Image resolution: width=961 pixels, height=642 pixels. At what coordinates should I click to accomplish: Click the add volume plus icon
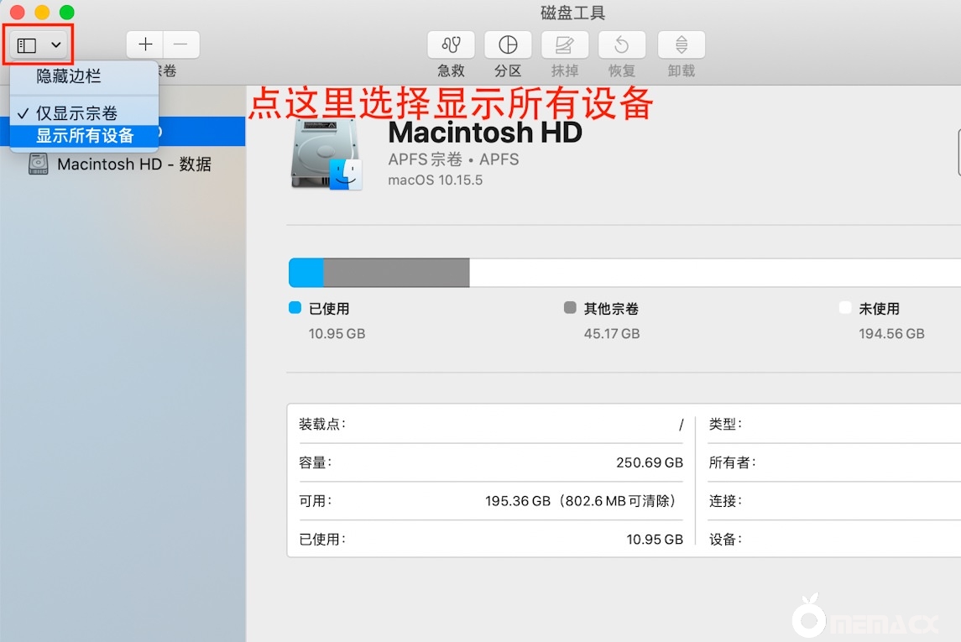[x=144, y=44]
